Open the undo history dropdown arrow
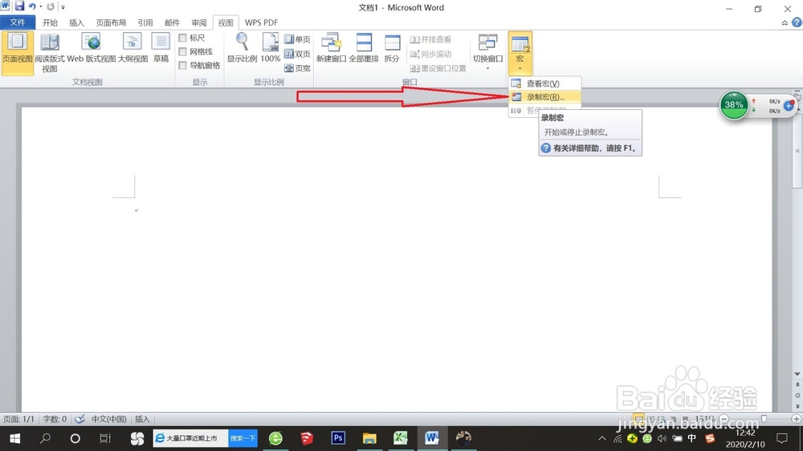This screenshot has height=451, width=803. pyautogui.click(x=41, y=6)
